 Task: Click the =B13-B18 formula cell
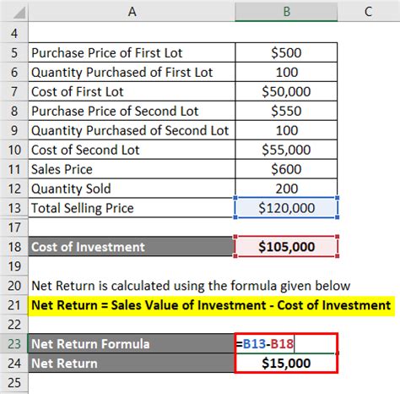point(286,343)
